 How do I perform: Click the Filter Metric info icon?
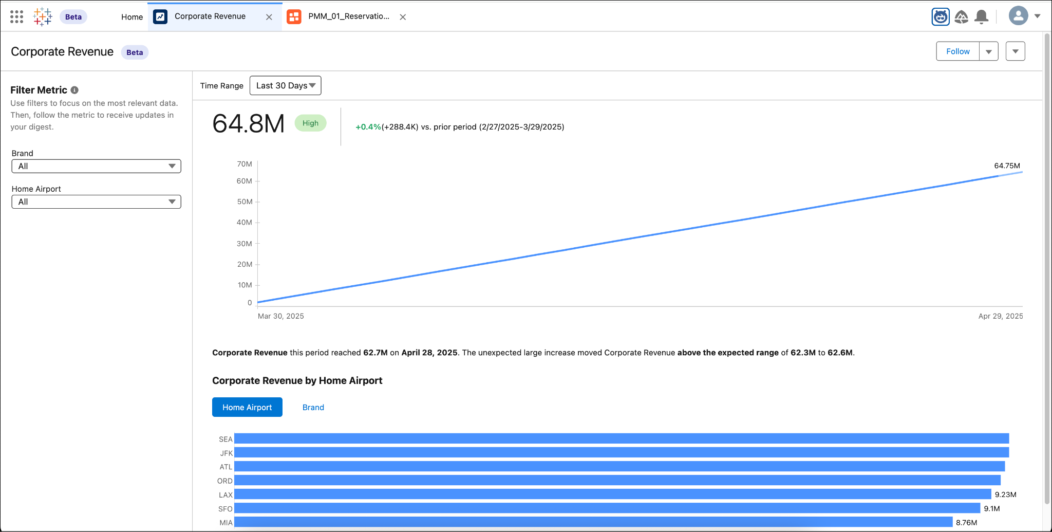74,90
